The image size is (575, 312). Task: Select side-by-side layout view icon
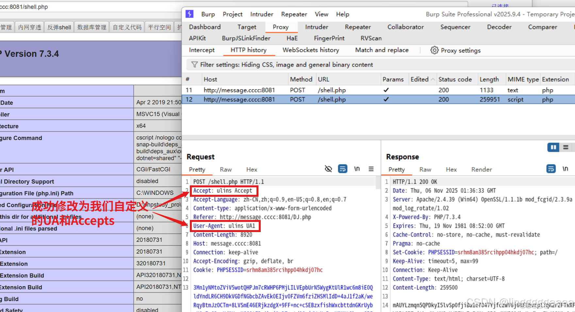[x=553, y=148]
